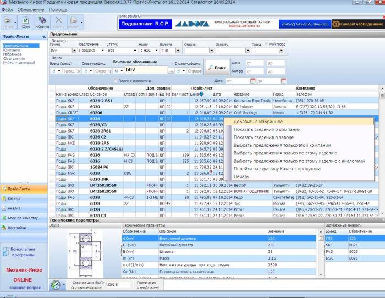Open the Валюта RUR dropdown
The height and width of the screenshot is (298, 385).
[x=178, y=51]
